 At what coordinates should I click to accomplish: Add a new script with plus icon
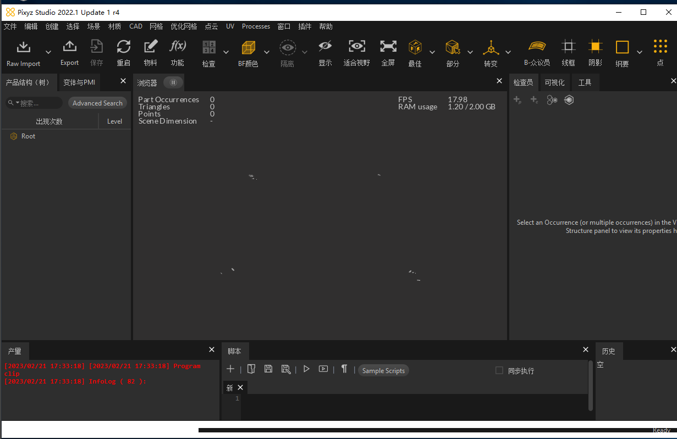coord(230,369)
